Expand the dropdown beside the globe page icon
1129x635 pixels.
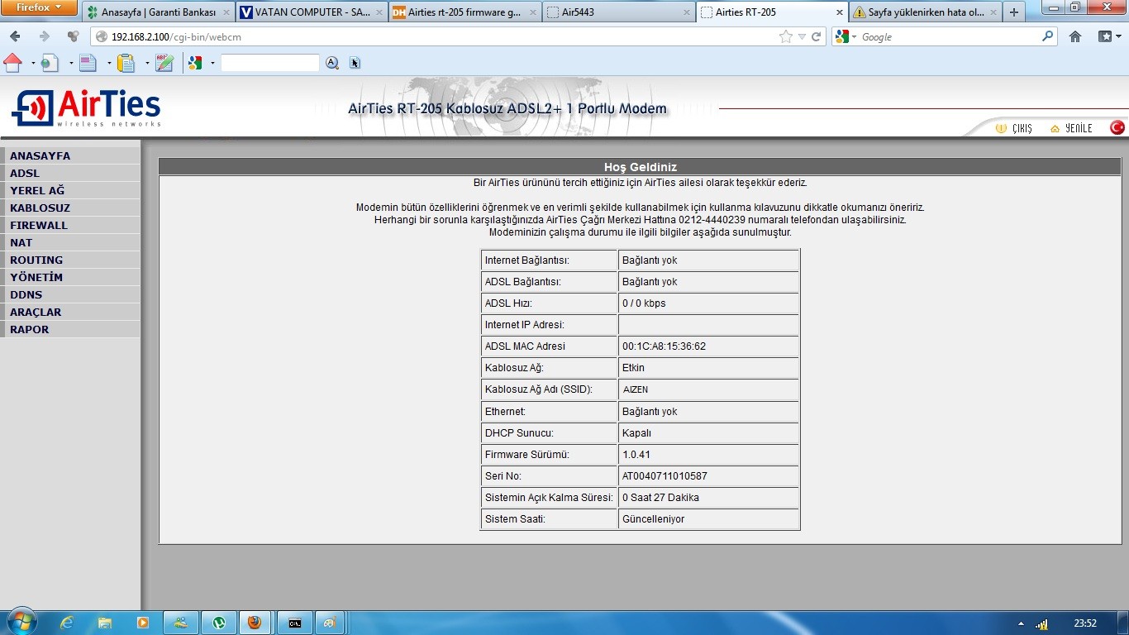tap(70, 62)
